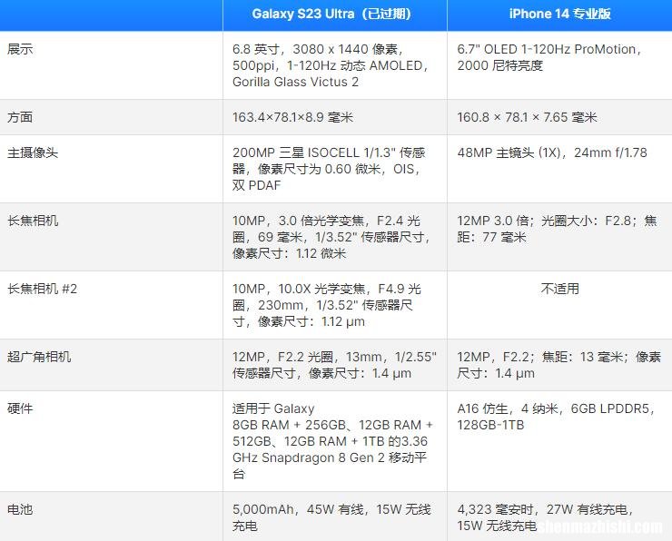672x541 pixels.
Task: Select the 展示 row label
Action: click(x=20, y=49)
